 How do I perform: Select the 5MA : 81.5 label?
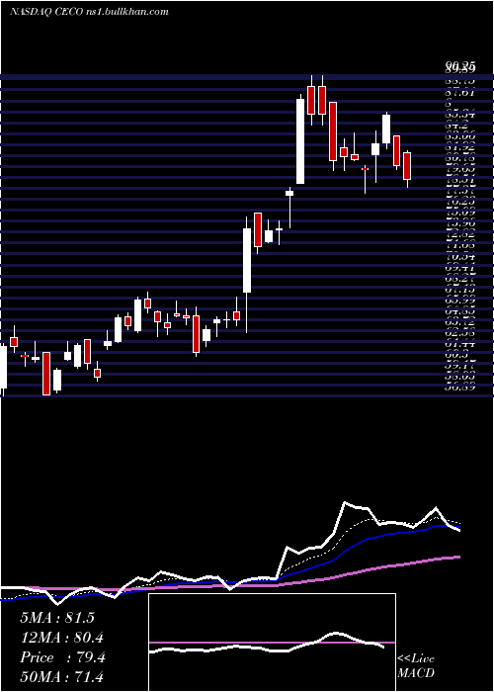[x=57, y=618]
